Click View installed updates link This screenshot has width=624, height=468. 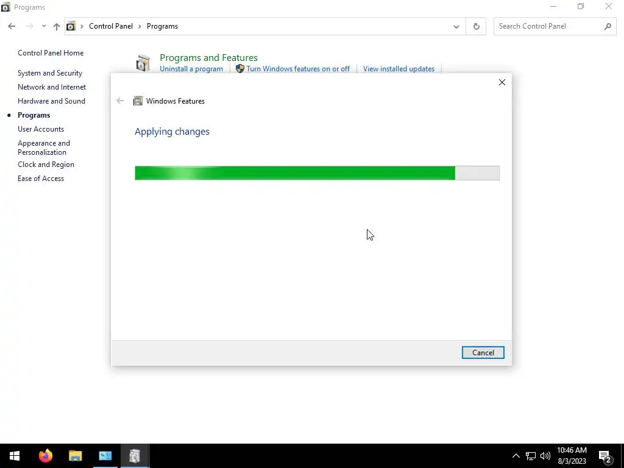(x=399, y=69)
